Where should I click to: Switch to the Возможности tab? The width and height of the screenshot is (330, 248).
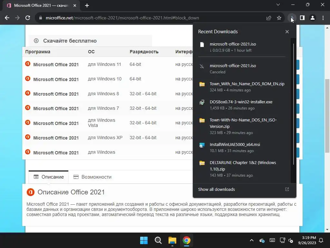coord(92,177)
